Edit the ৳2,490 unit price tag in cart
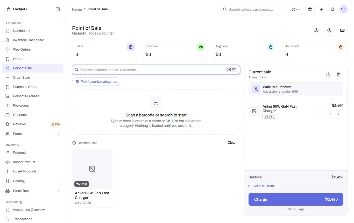 [x=269, y=116]
